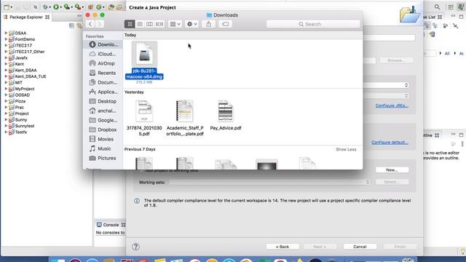This screenshot has height=262, width=466.
Task: Select the Console tab
Action: pyautogui.click(x=111, y=225)
